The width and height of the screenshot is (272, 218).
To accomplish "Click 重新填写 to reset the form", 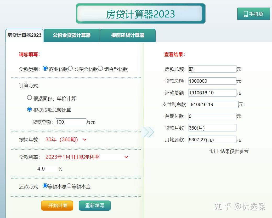I will [95, 205].
